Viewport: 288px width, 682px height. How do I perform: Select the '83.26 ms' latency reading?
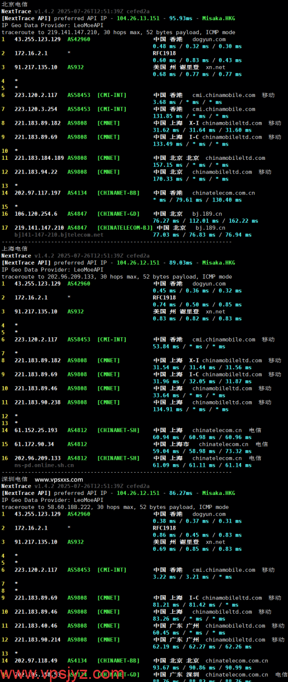click(x=165, y=619)
